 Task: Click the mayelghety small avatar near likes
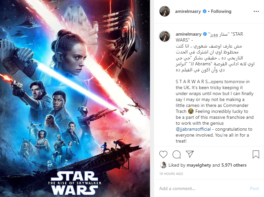tap(163, 165)
